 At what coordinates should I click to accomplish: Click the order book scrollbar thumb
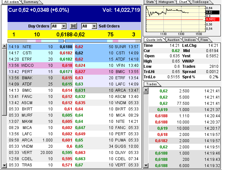pos(4,82)
